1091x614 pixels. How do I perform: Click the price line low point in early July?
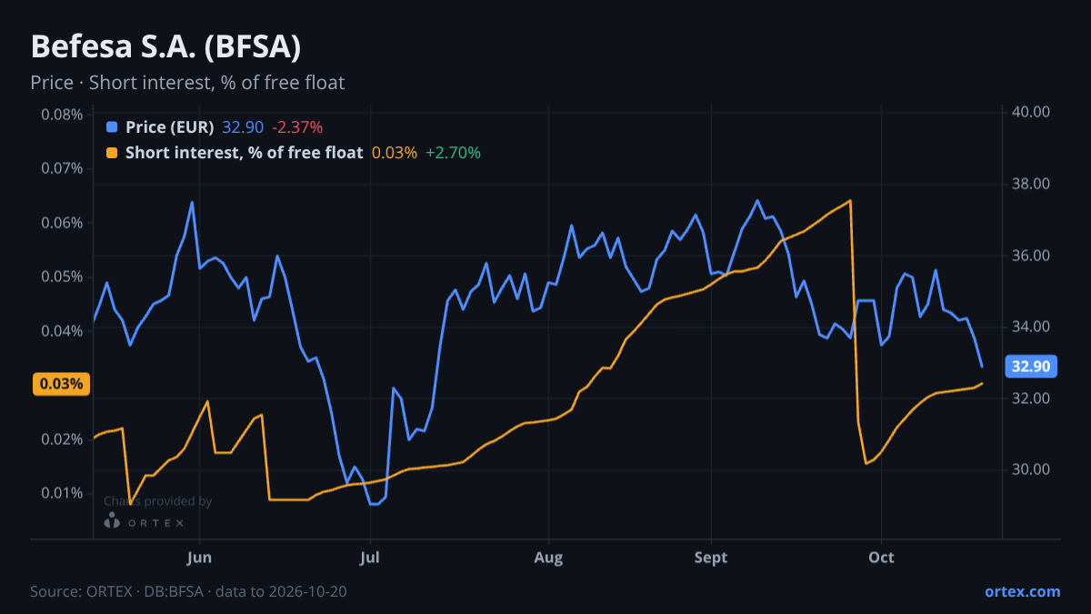click(x=374, y=503)
